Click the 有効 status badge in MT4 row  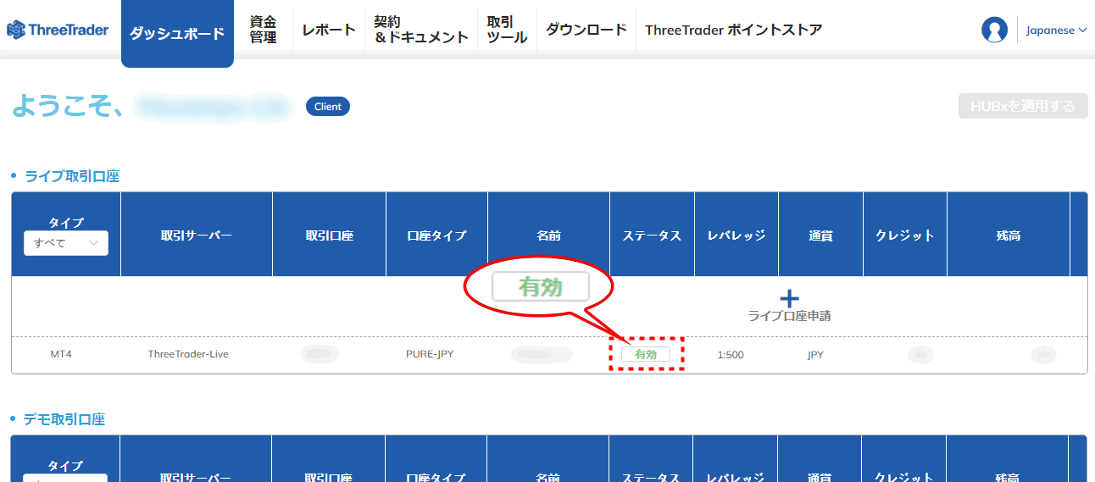[x=646, y=354]
